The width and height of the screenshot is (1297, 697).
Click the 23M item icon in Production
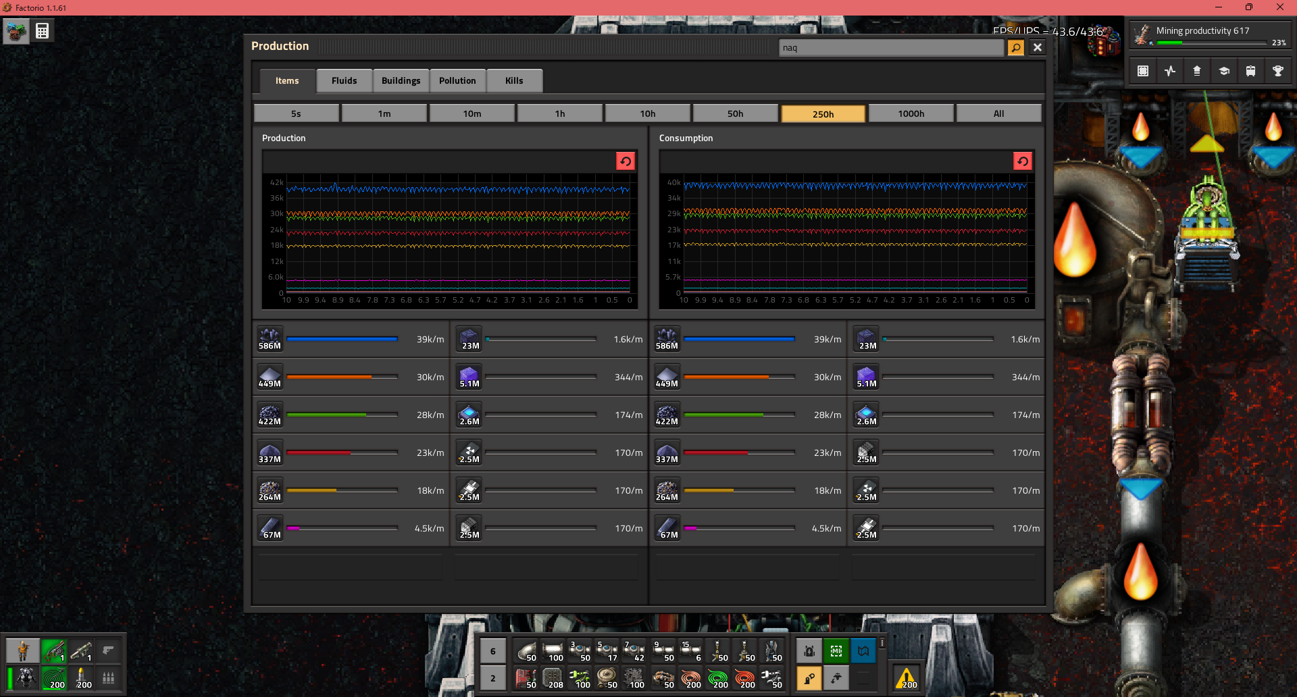click(x=469, y=339)
